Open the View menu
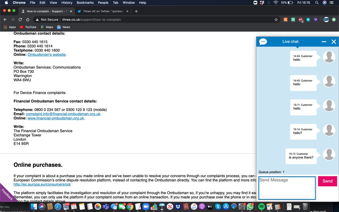Viewport: 339px width, 212px height. 53,3
